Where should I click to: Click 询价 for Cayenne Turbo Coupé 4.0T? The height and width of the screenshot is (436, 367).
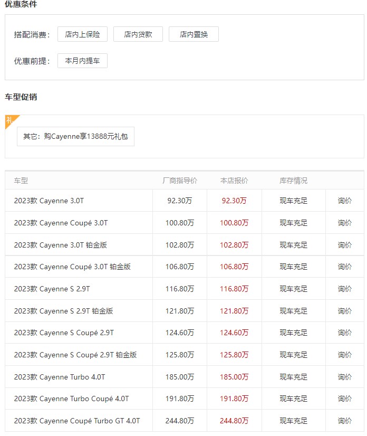click(344, 399)
